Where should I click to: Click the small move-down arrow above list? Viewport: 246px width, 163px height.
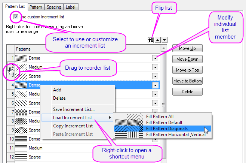(x=164, y=40)
